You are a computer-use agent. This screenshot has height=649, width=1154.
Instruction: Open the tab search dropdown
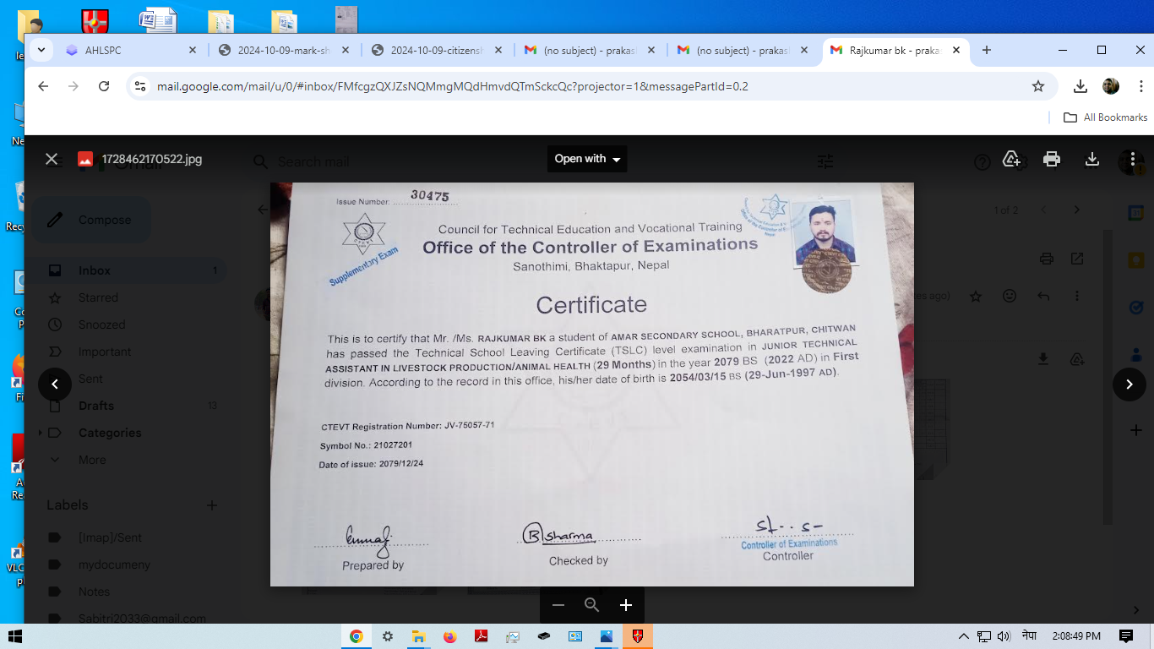(x=41, y=50)
